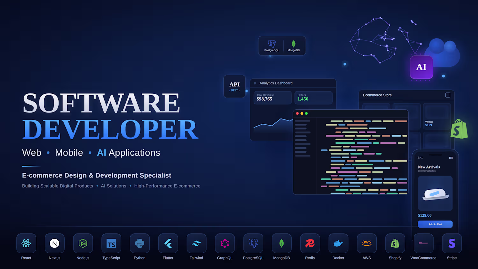This screenshot has width=478, height=269.
Task: Click the word "Web" in the tagline
Action: (x=32, y=153)
